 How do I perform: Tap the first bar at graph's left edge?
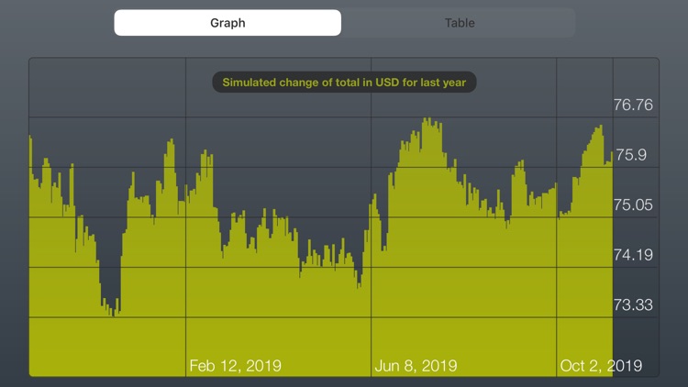pyautogui.click(x=30, y=255)
